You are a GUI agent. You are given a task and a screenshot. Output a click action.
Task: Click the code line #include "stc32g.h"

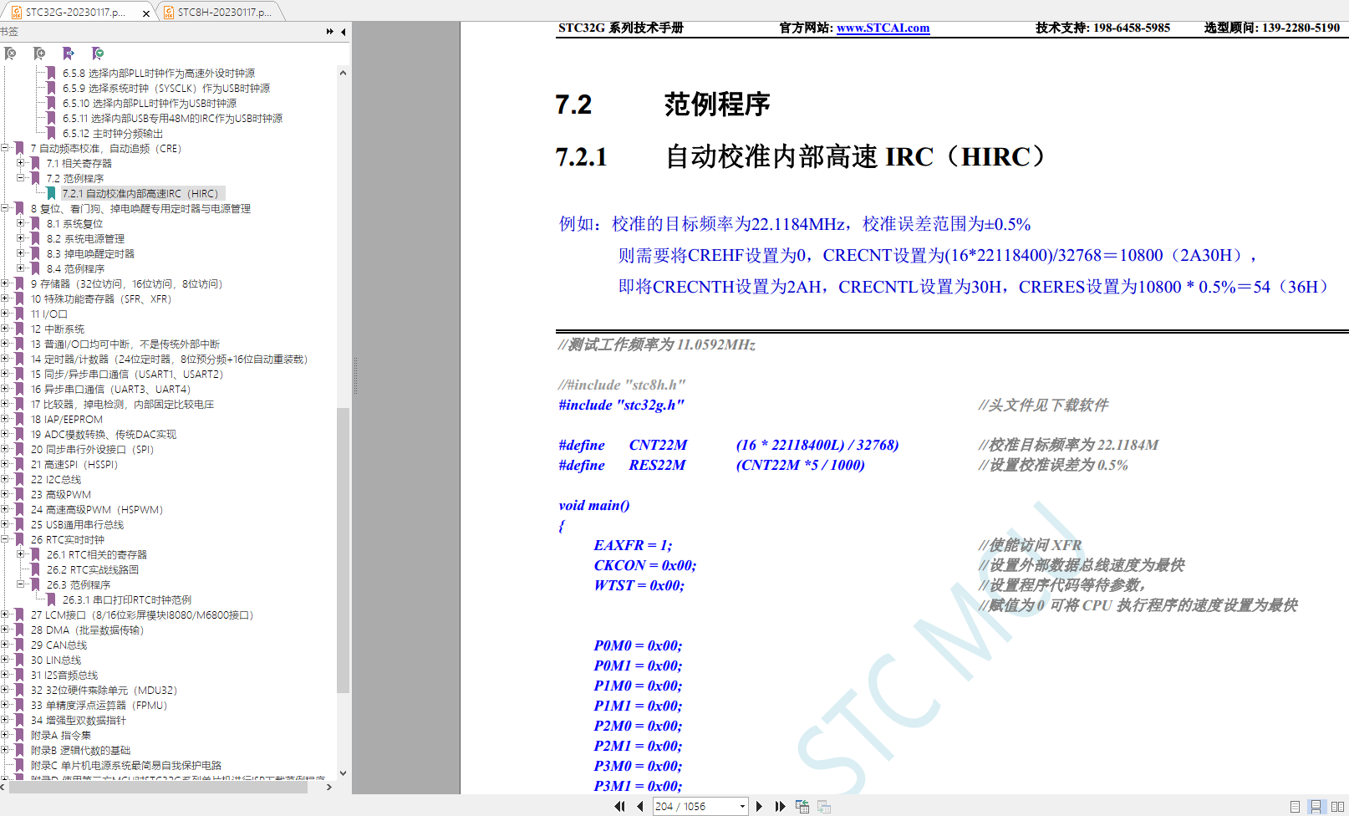tap(621, 405)
